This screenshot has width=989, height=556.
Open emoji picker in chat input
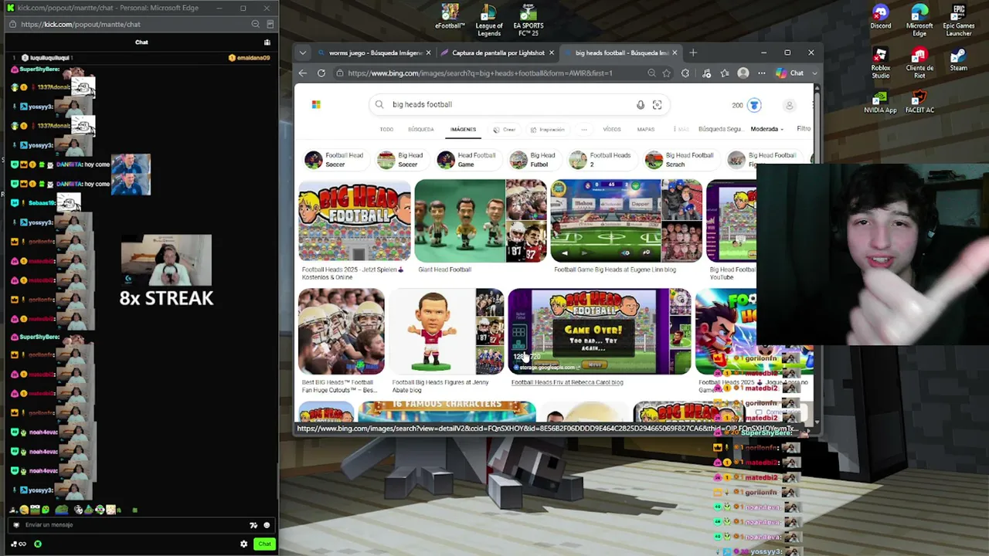click(267, 525)
